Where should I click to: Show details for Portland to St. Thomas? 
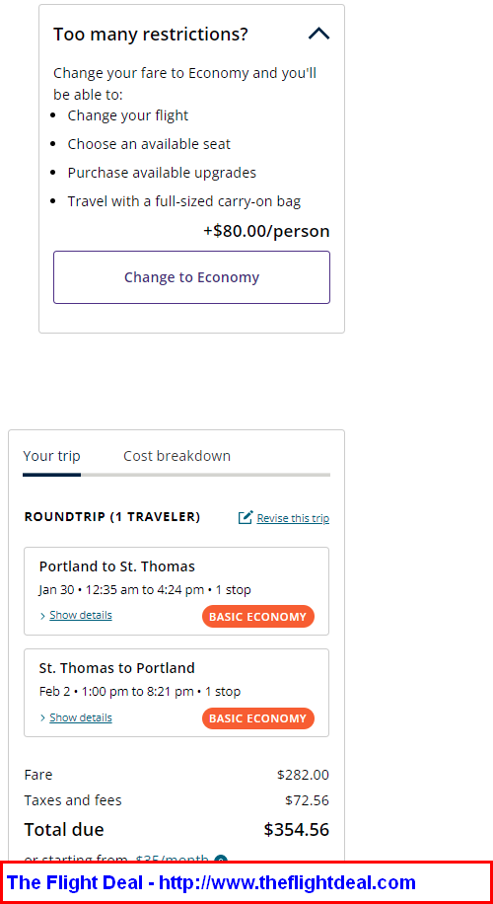tap(81, 615)
